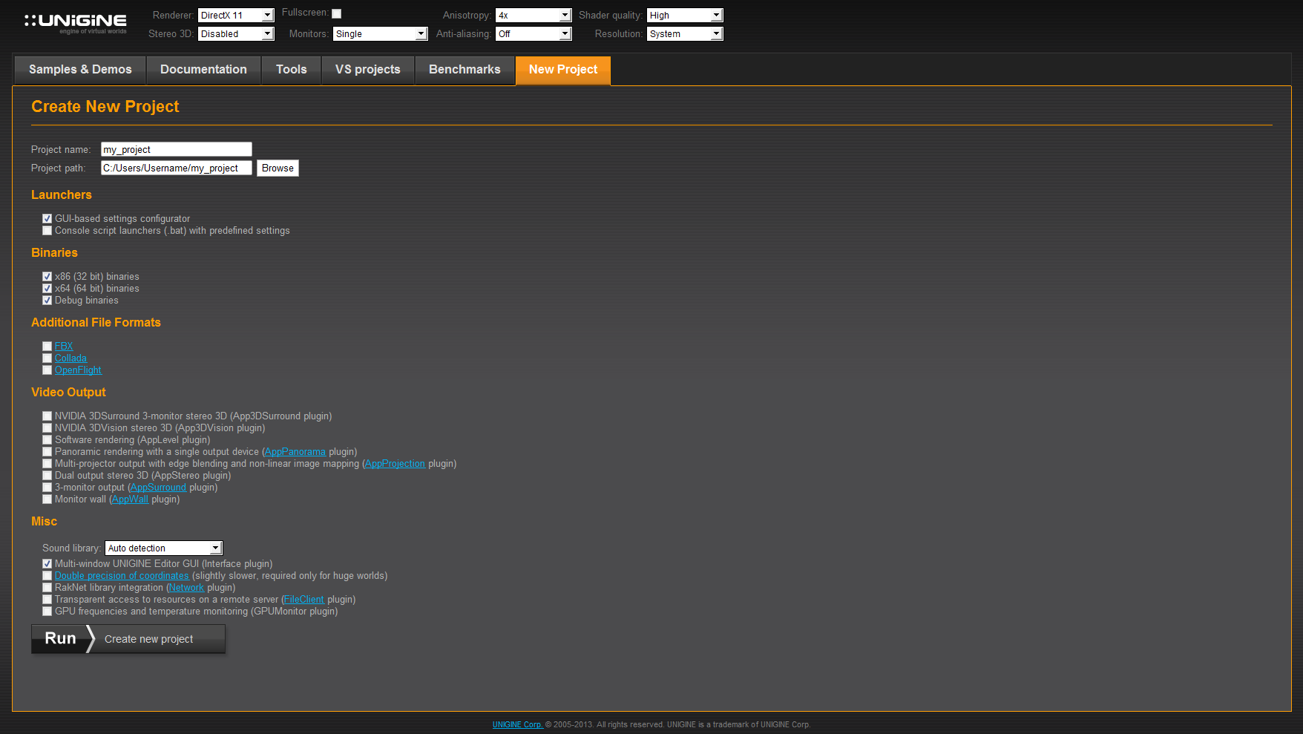Switch to Documentation tab
1303x734 pixels.
click(x=203, y=70)
